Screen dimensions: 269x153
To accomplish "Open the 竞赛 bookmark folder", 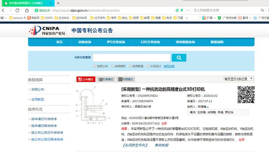I will (x=156, y=18).
